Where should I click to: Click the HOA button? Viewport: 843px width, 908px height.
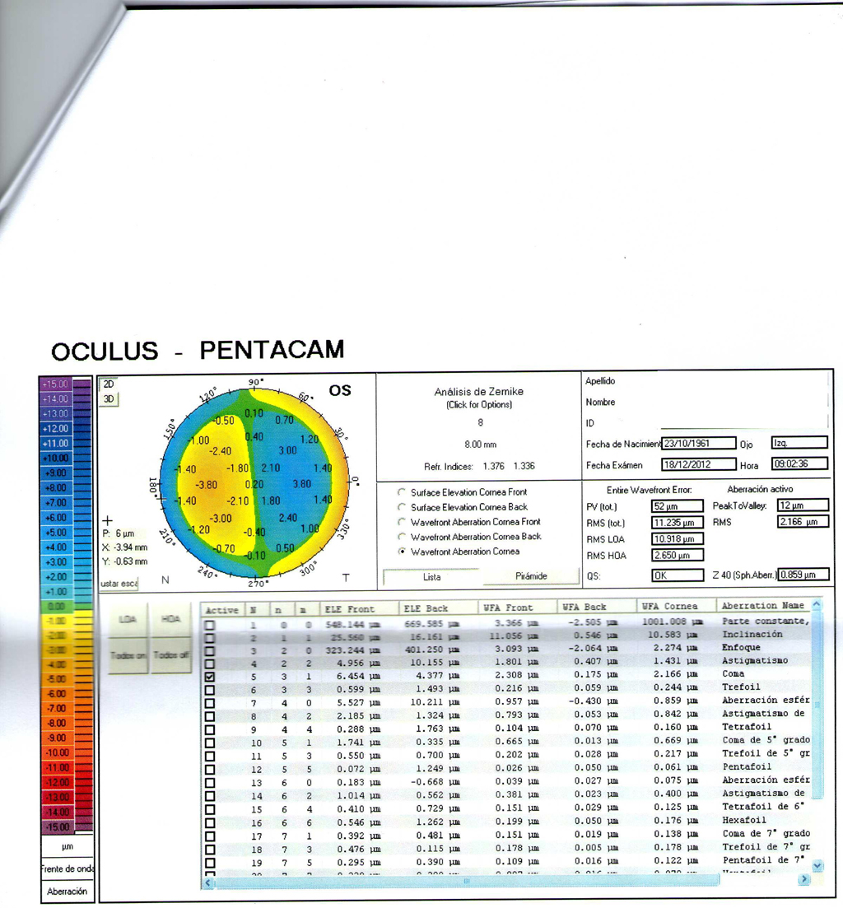click(170, 619)
